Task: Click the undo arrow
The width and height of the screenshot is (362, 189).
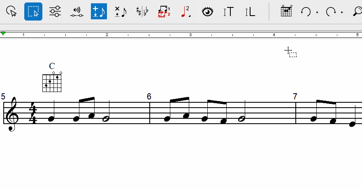Action: [x=306, y=12]
